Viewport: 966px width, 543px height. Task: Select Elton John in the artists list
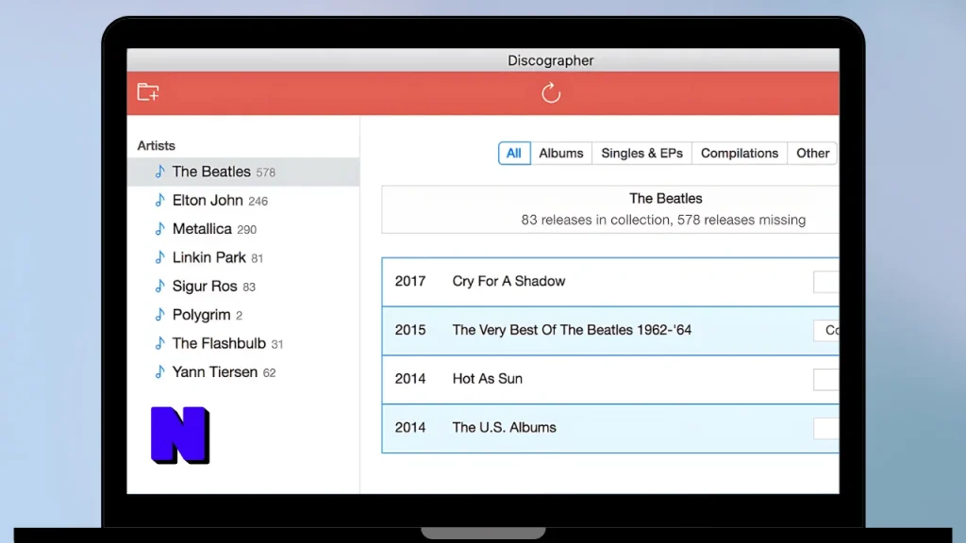pyautogui.click(x=243, y=200)
